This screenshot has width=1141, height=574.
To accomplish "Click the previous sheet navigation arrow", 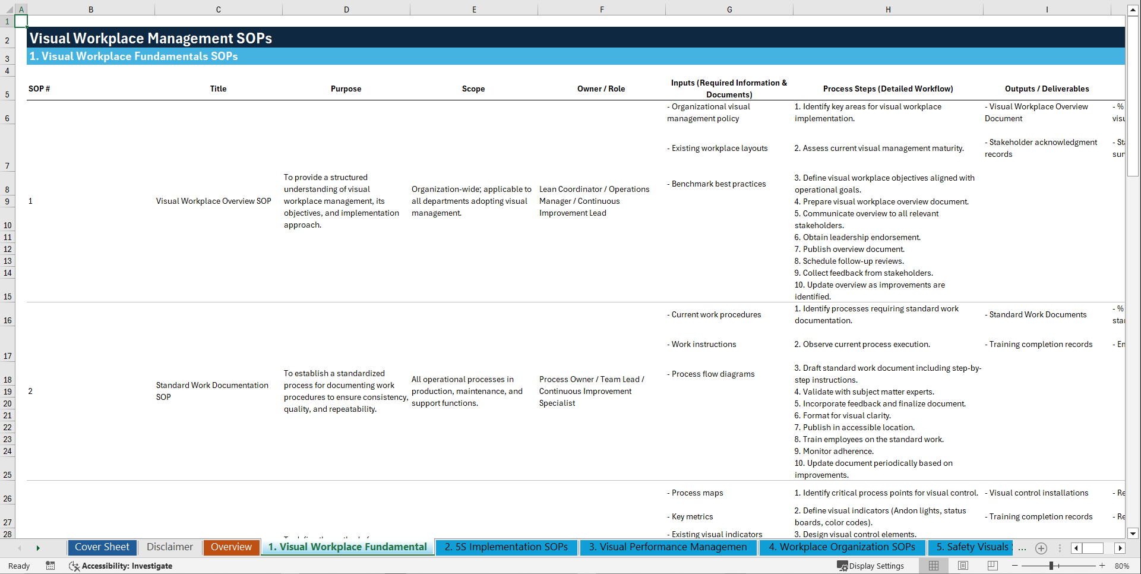I will 20,548.
